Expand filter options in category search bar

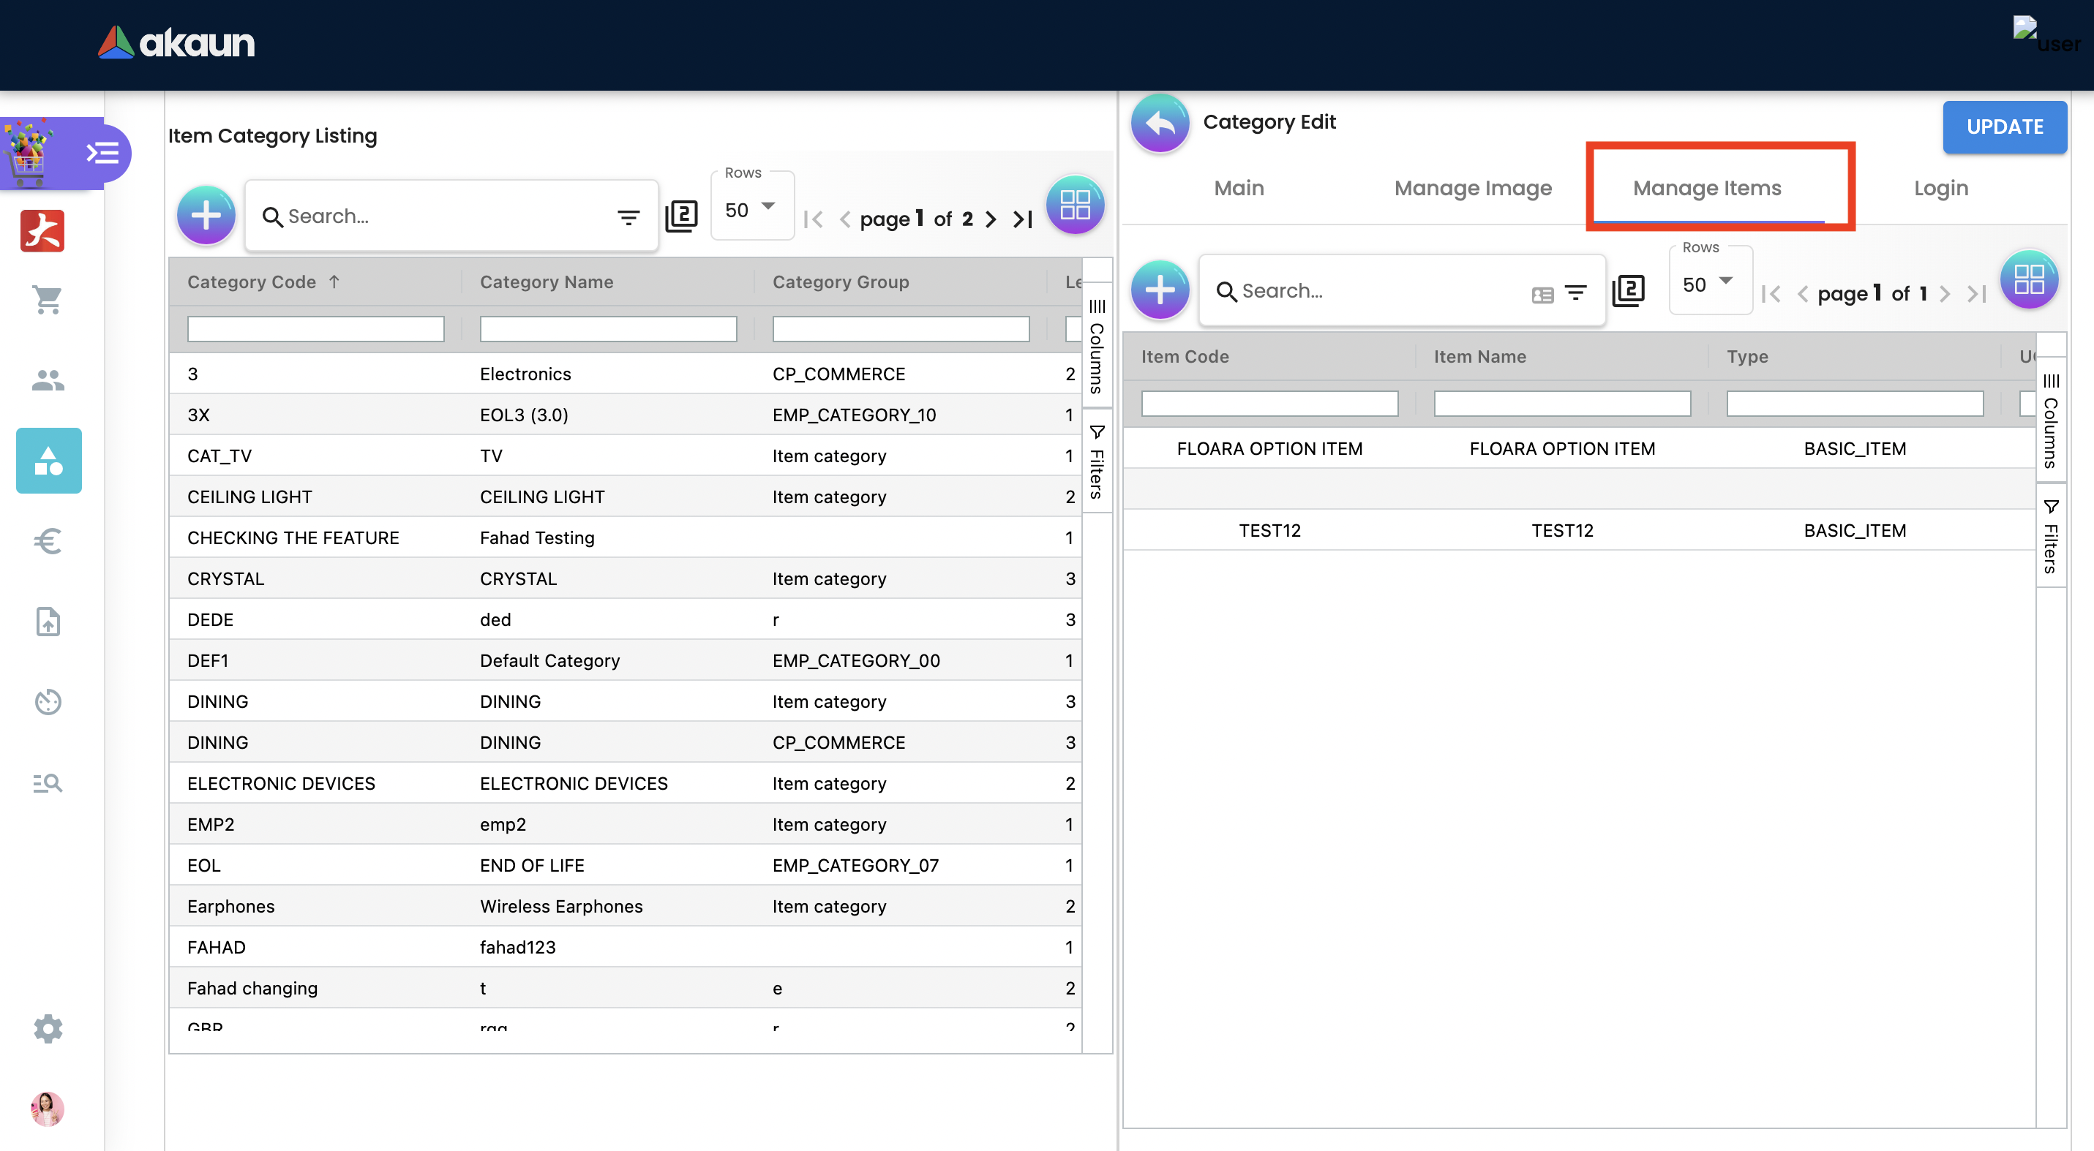point(628,217)
